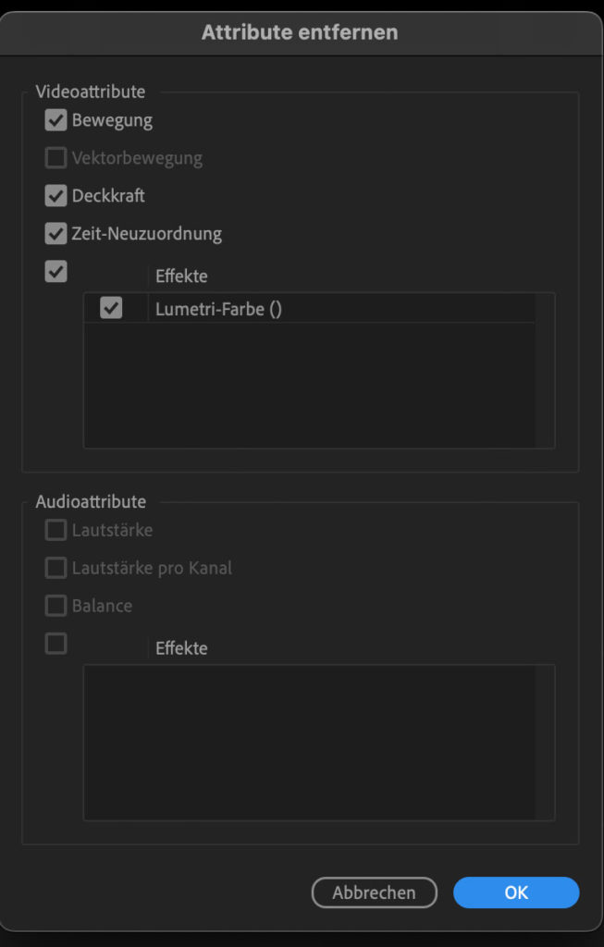Enable the Lautstärke checkbox

(56, 531)
